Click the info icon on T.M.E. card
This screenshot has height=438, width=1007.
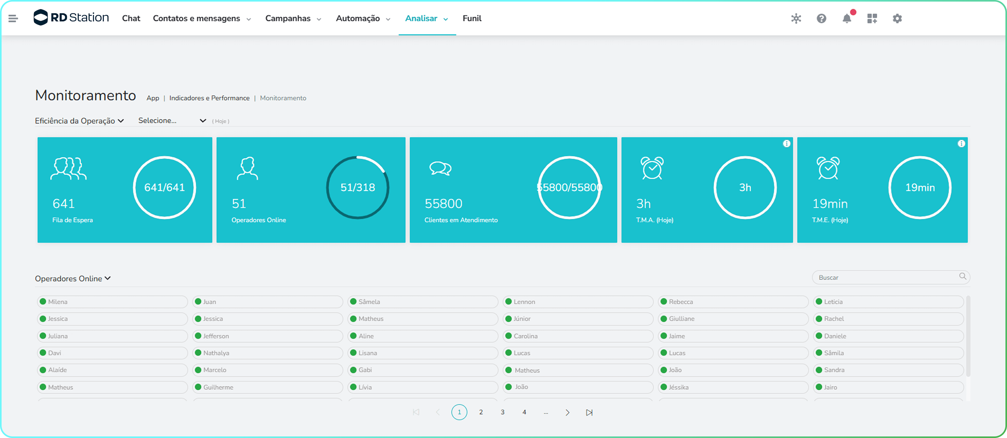(x=961, y=144)
